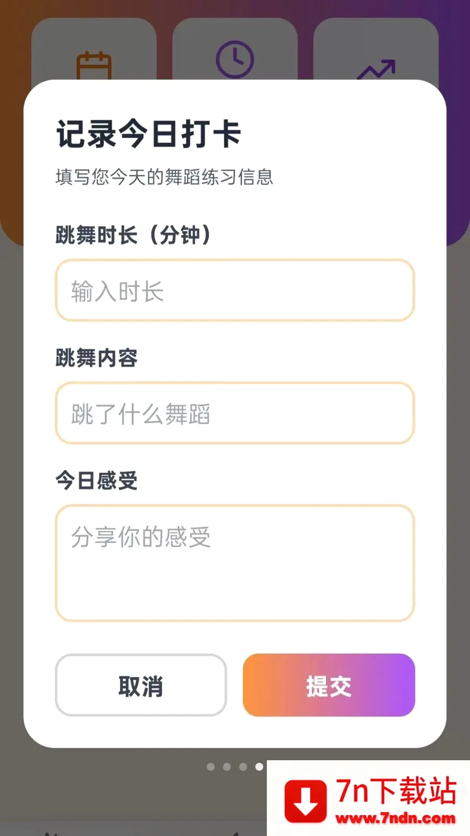Select the first page indicator dot
Viewport: 470px width, 836px height.
point(211,767)
